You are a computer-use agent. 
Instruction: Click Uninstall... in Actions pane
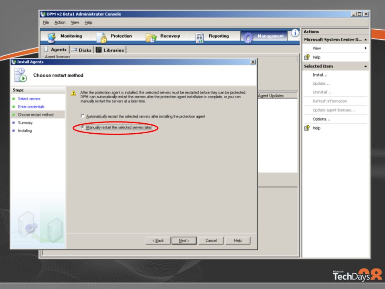tap(322, 92)
